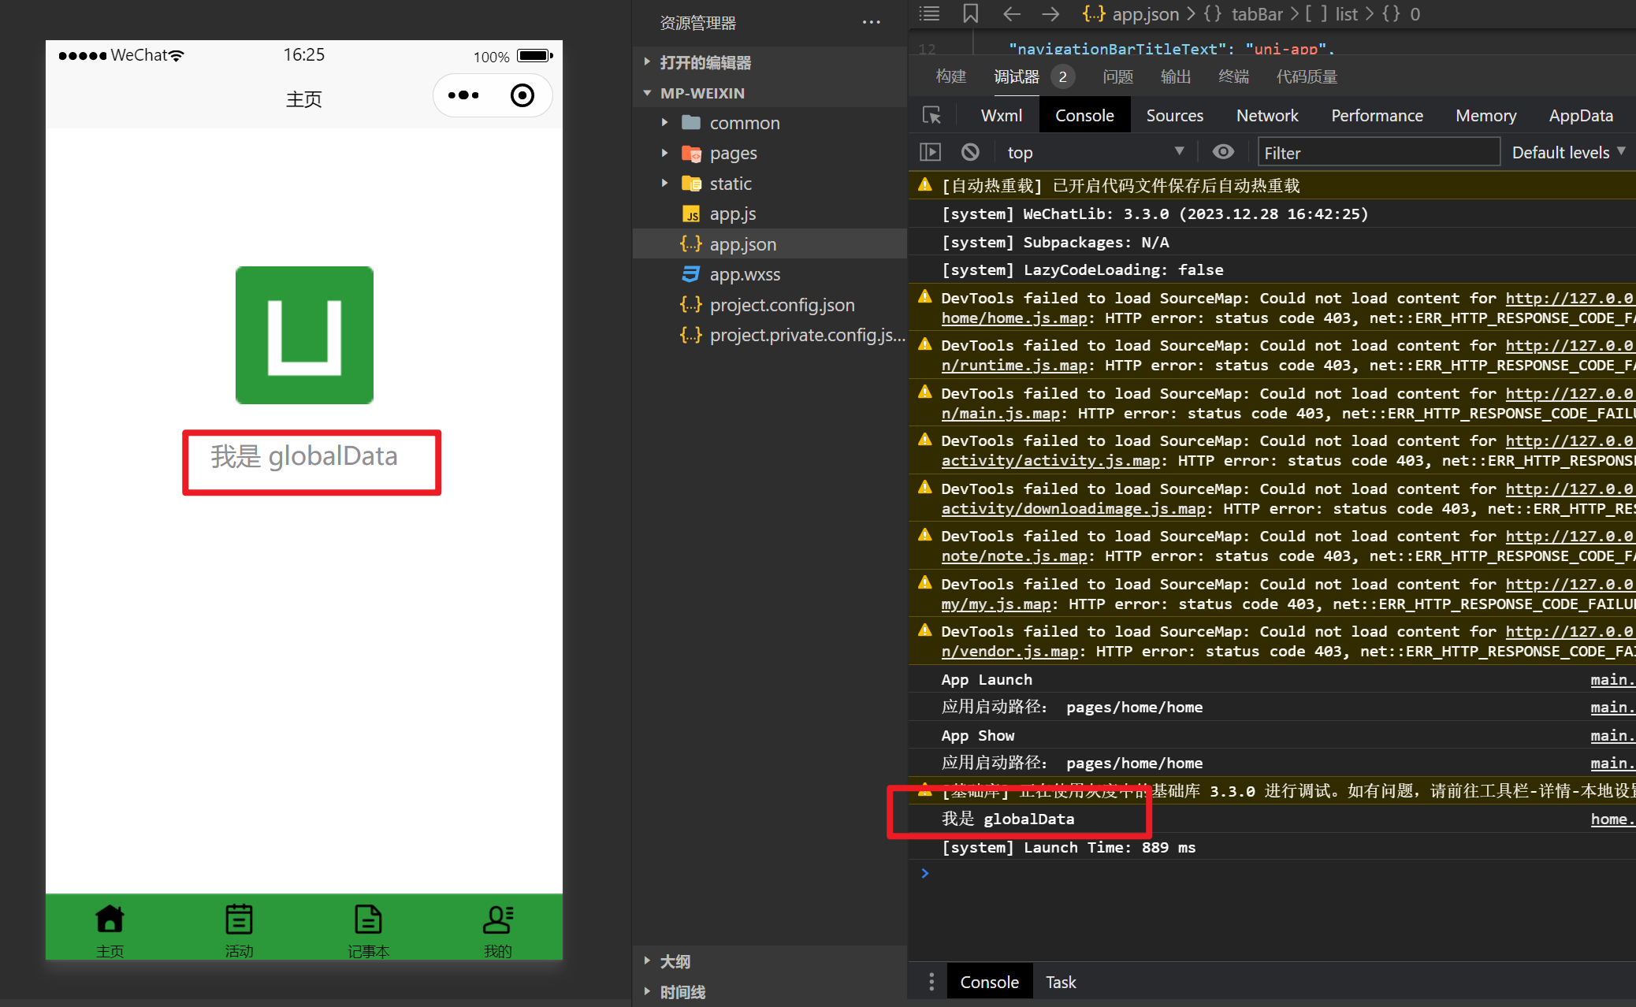Select the Console panel tab

pyautogui.click(x=1084, y=115)
